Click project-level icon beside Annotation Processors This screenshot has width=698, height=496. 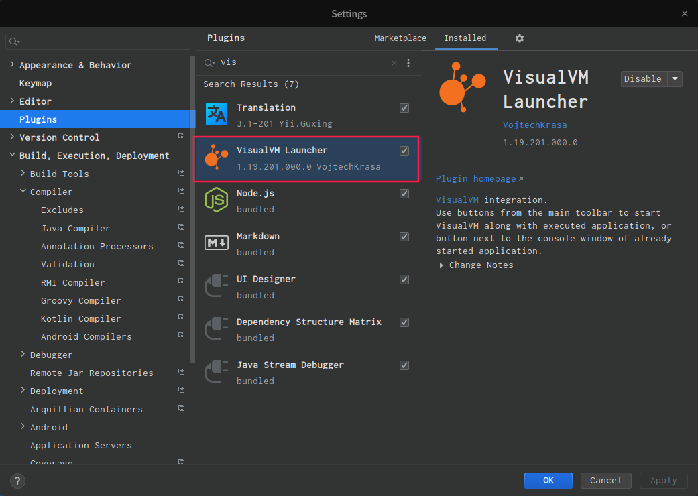(x=181, y=245)
